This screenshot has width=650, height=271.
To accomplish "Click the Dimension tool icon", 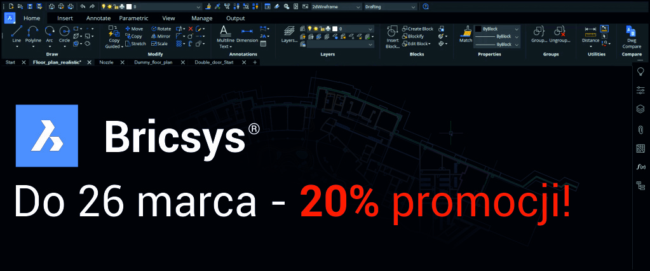I will pos(247,31).
